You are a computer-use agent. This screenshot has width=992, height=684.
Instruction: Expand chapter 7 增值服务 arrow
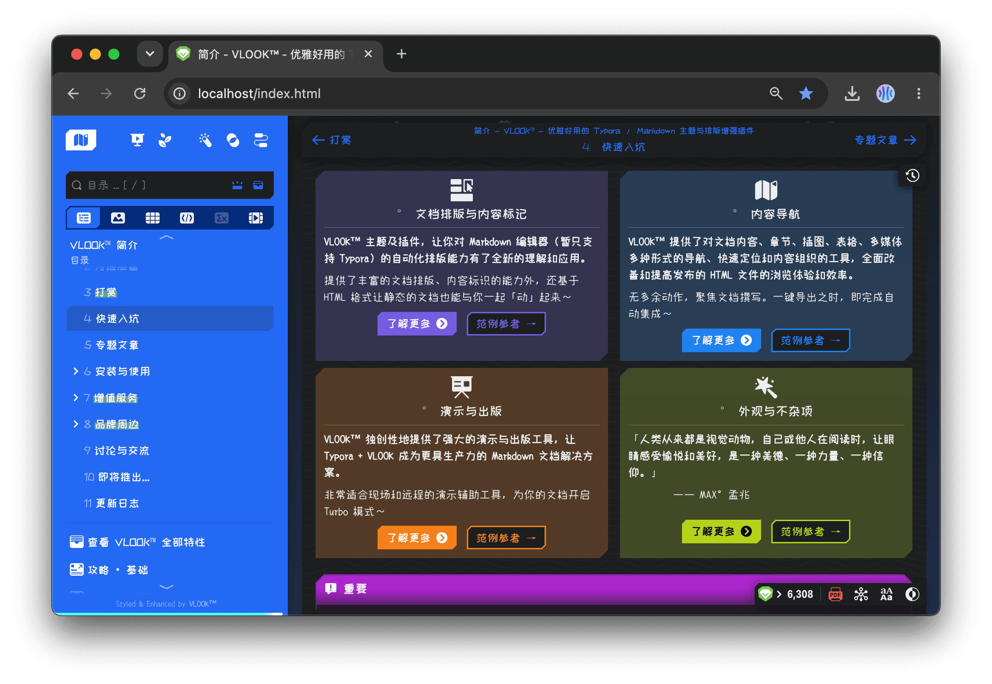pos(76,398)
